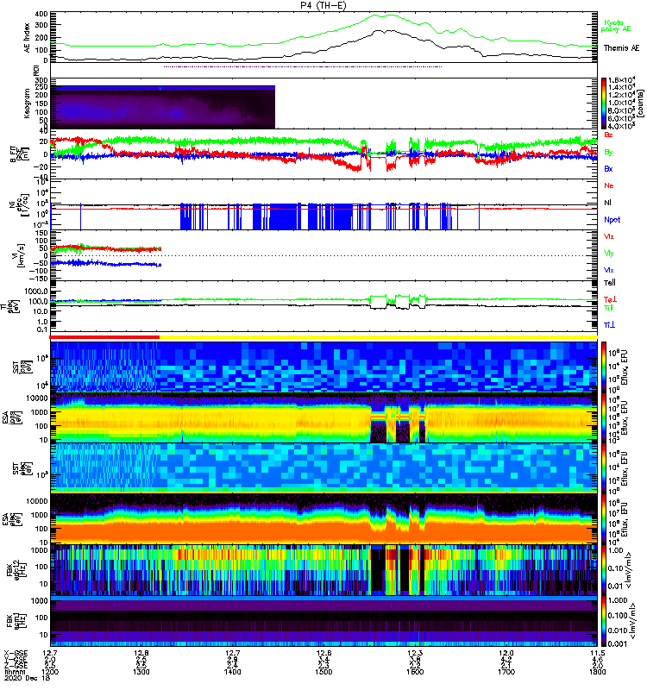Select the date label 2020 Dec 18
Viewport: 647px width, 690px height.
coord(28,678)
